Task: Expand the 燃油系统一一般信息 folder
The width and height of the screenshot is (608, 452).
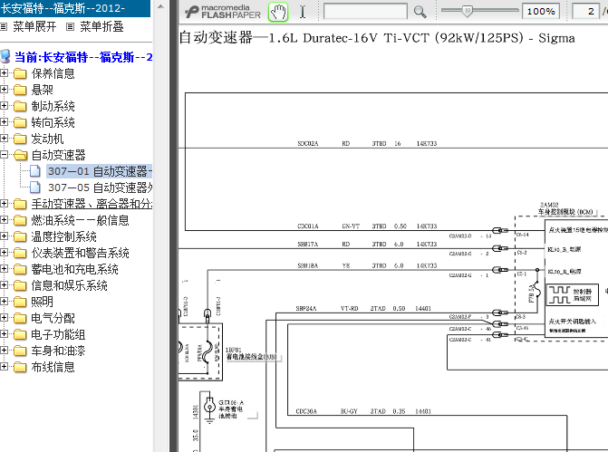Action: coord(4,220)
